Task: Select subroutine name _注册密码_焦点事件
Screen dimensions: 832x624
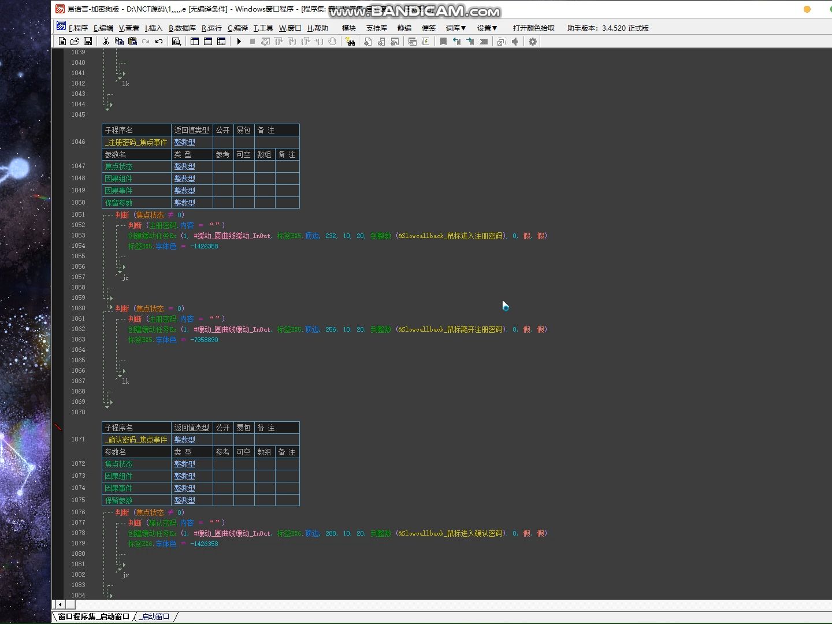Action: [x=136, y=142]
